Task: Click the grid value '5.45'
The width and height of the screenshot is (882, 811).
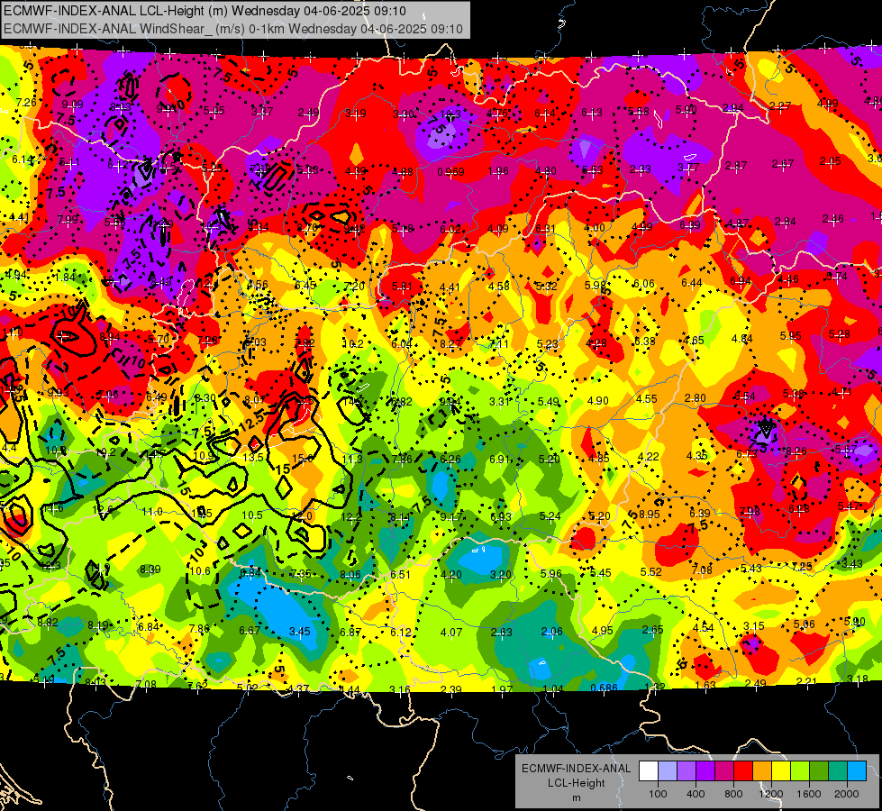Action: [x=601, y=573]
